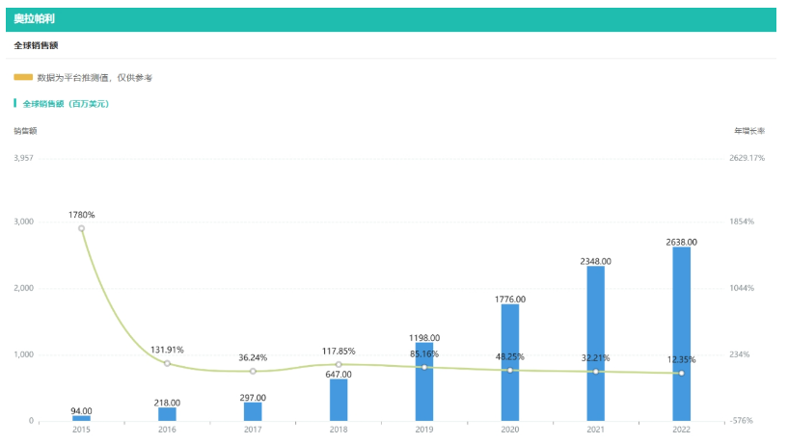
Task: Click the 2348.00 value label
Action: pyautogui.click(x=595, y=261)
